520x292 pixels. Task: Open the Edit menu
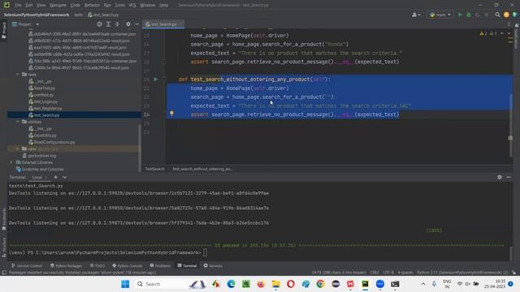pyautogui.click(x=29, y=5)
